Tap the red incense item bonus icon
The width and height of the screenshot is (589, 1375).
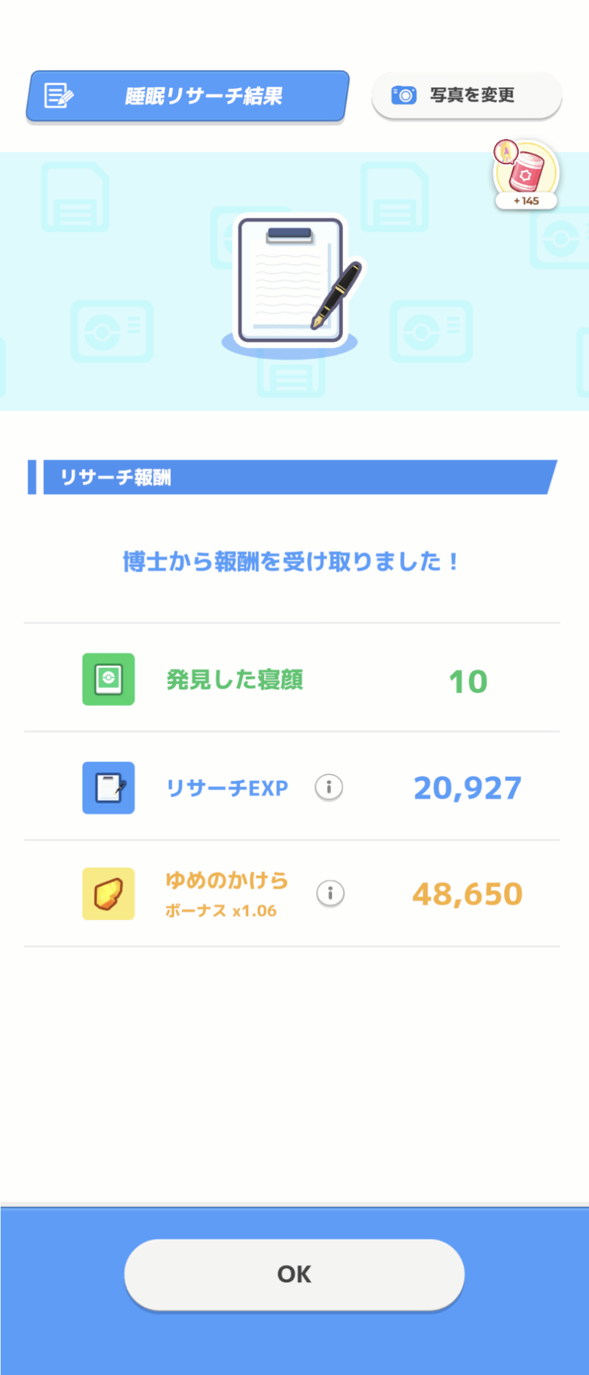click(525, 170)
